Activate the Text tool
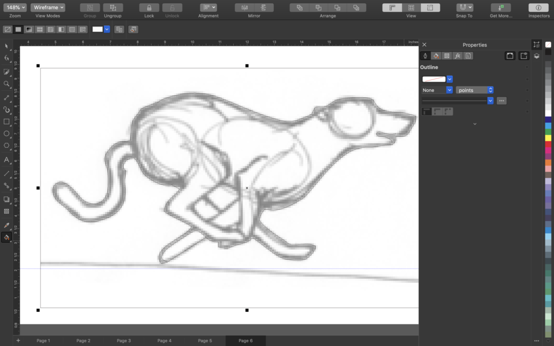This screenshot has height=346, width=554. coord(6,160)
